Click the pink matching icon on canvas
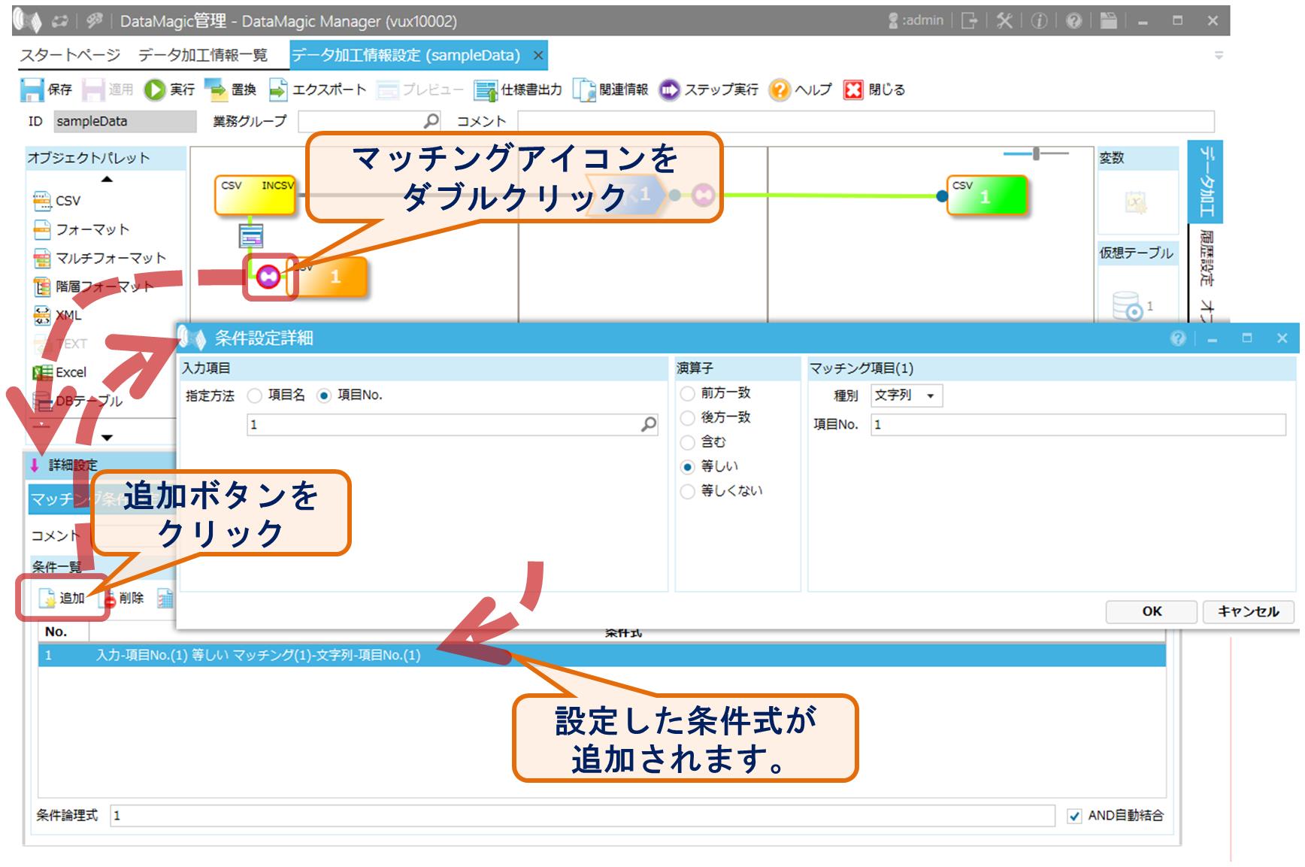This screenshot has width=1305, height=867. [268, 277]
